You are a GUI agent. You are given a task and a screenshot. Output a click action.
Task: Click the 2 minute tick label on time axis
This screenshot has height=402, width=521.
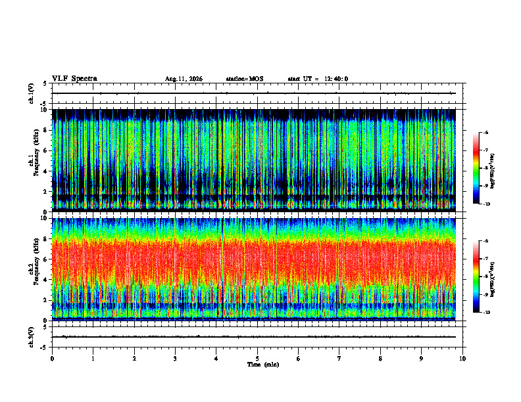[x=134, y=359]
